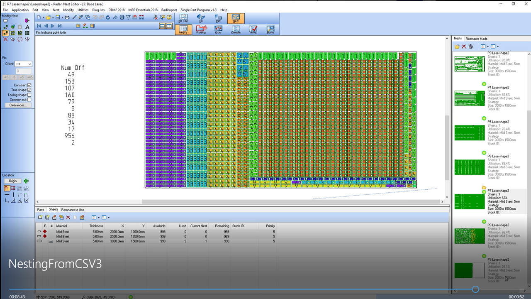Click the Clearances... button

tap(18, 105)
